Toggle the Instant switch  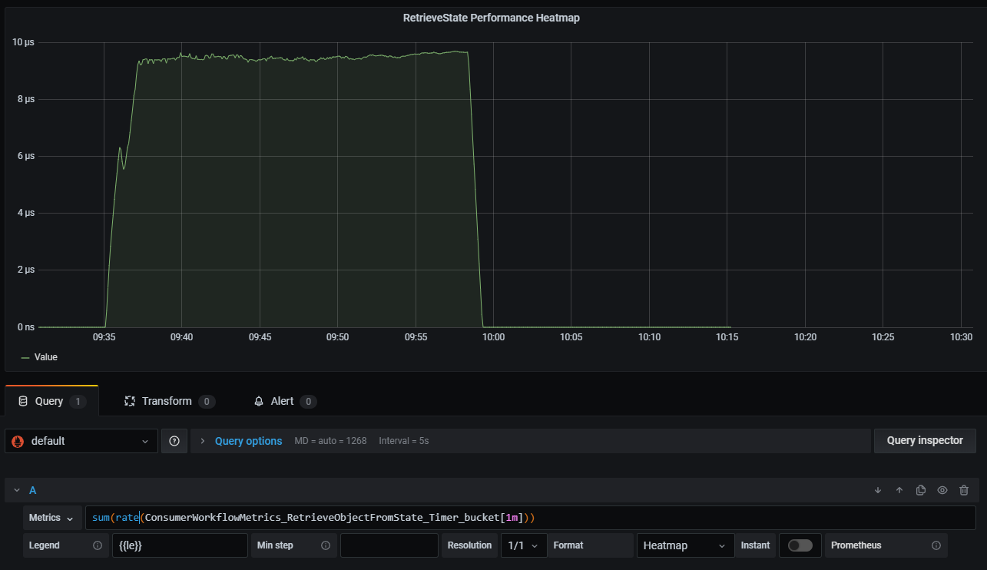click(x=800, y=545)
